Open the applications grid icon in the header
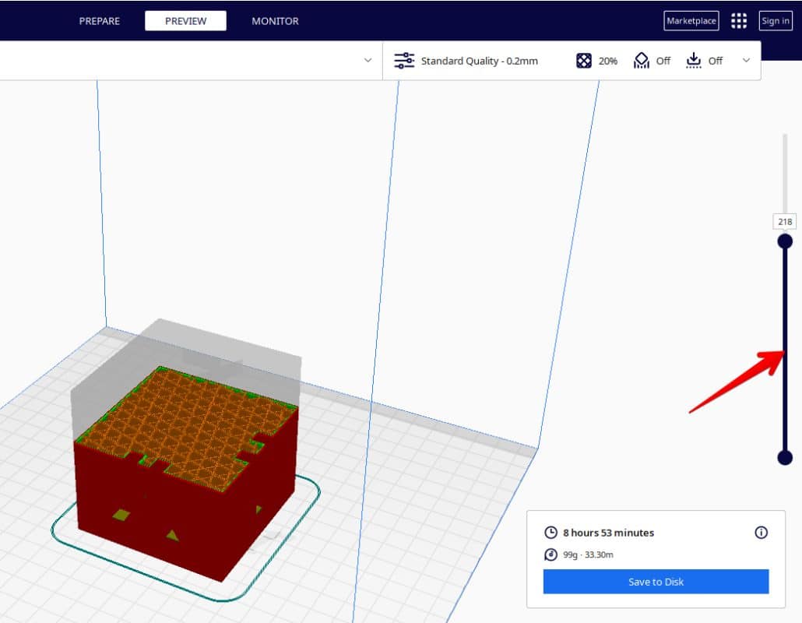Viewport: 802px width, 623px height. tap(738, 20)
